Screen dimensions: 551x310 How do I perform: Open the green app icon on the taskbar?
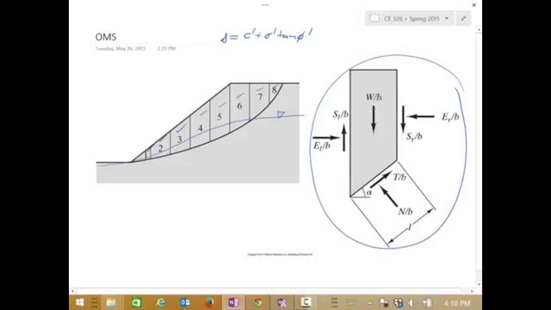[136, 303]
